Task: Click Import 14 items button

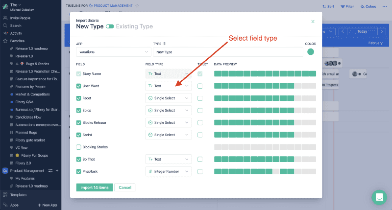Action: (x=95, y=187)
